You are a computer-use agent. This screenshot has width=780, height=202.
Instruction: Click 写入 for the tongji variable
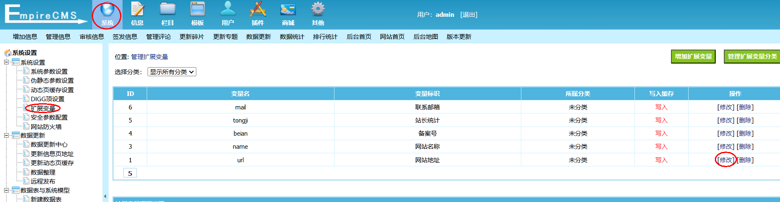click(661, 120)
